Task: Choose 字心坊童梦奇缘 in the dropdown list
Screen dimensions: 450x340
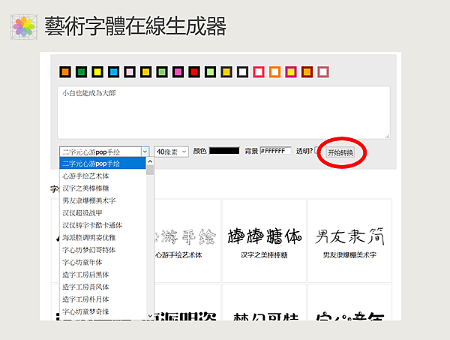Action: click(x=103, y=311)
